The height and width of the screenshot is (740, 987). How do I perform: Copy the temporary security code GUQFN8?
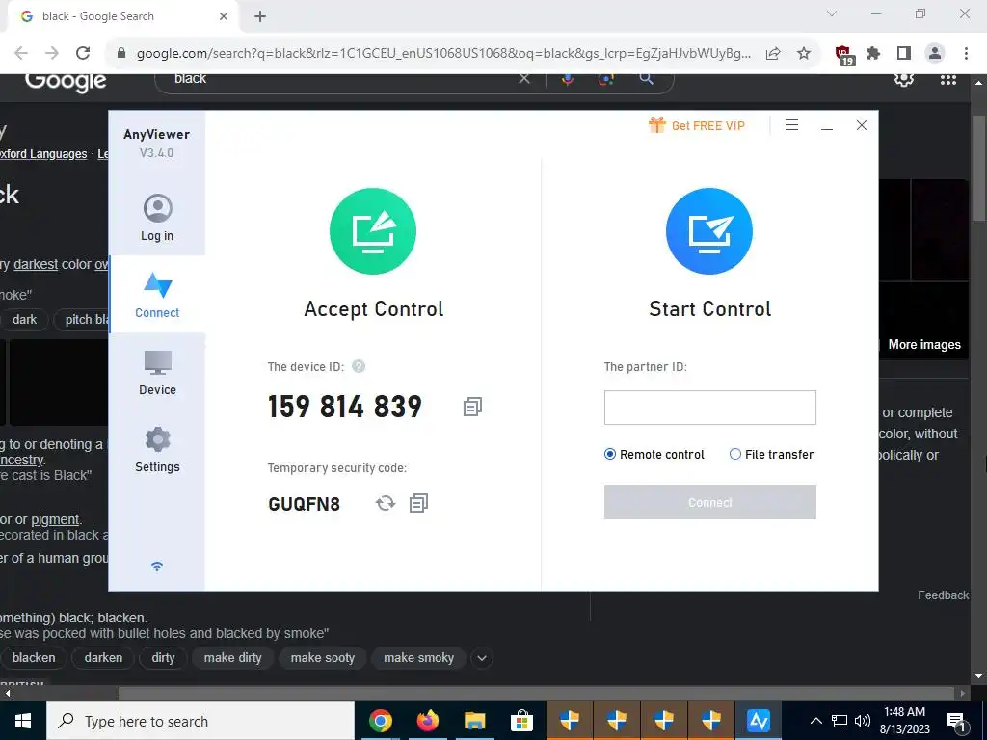tap(418, 503)
